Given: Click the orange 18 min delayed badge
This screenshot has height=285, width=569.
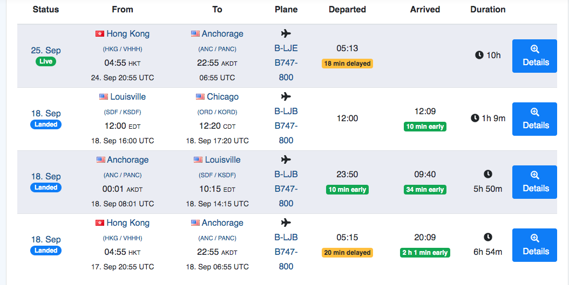Looking at the screenshot, I should pos(347,64).
